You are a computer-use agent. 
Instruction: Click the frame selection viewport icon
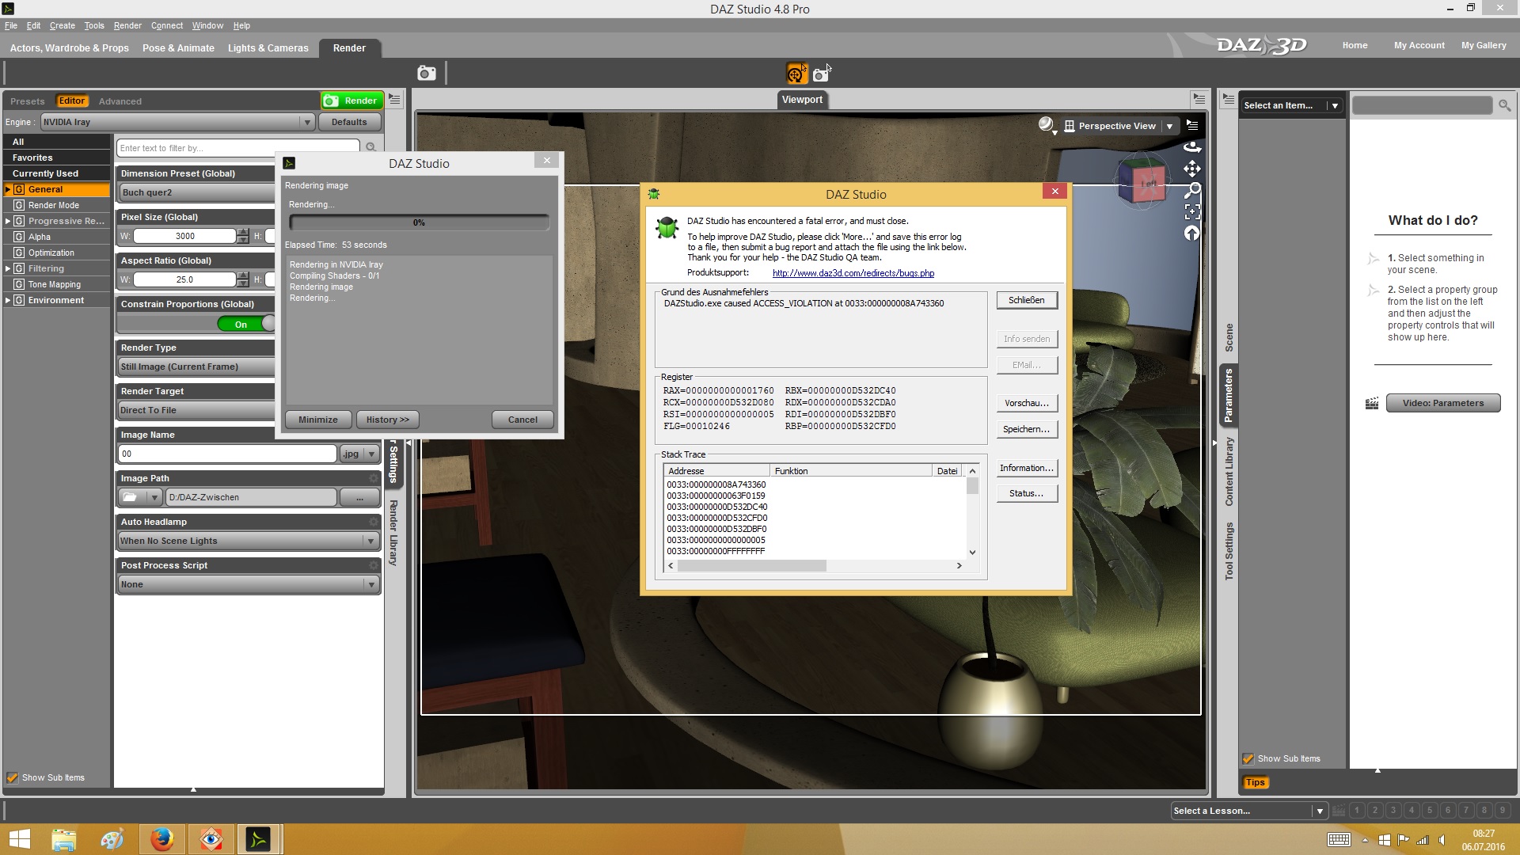coord(1191,211)
